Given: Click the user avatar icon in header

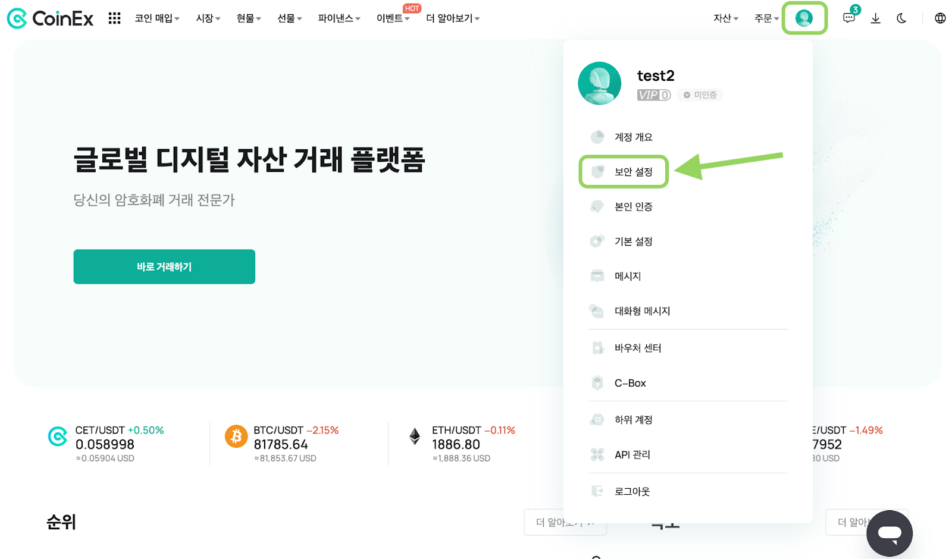Looking at the screenshot, I should point(804,18).
